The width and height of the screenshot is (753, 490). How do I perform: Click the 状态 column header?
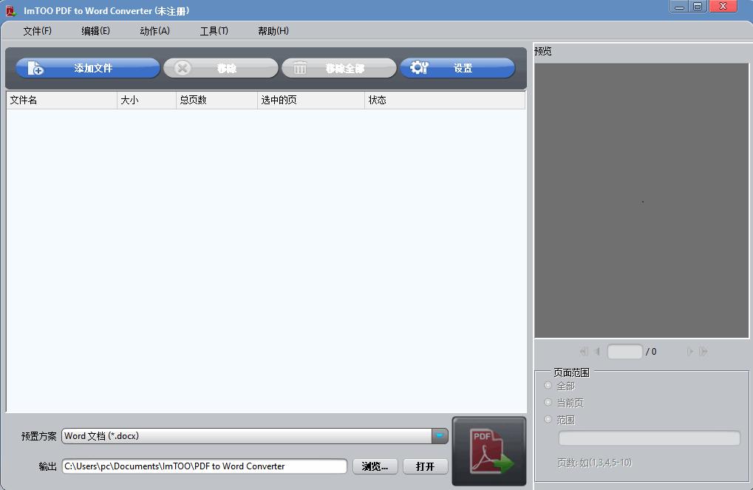pos(445,100)
